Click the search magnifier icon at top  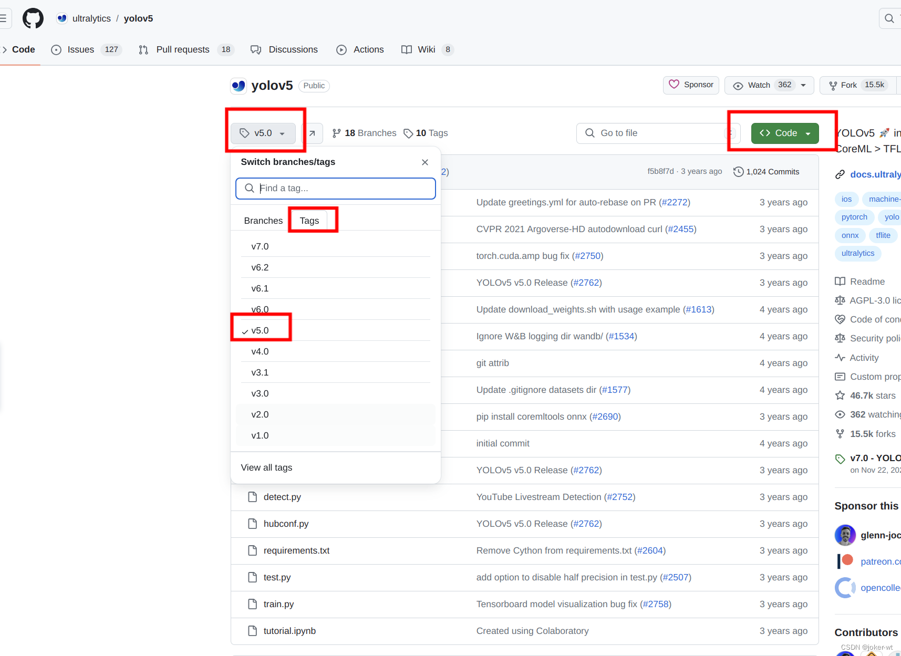[889, 18]
